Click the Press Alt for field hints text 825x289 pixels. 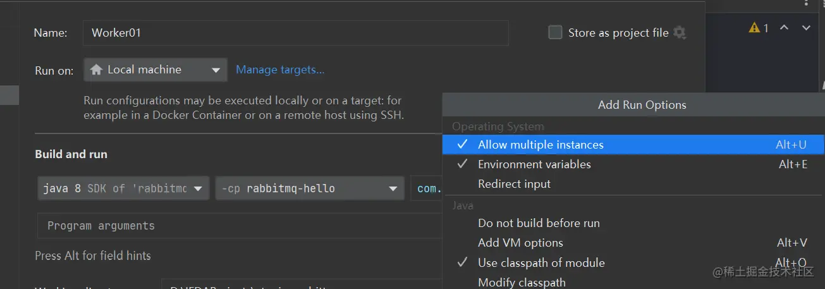93,256
